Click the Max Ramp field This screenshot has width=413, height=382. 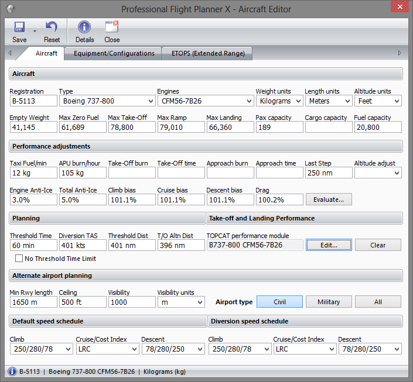coord(181,128)
